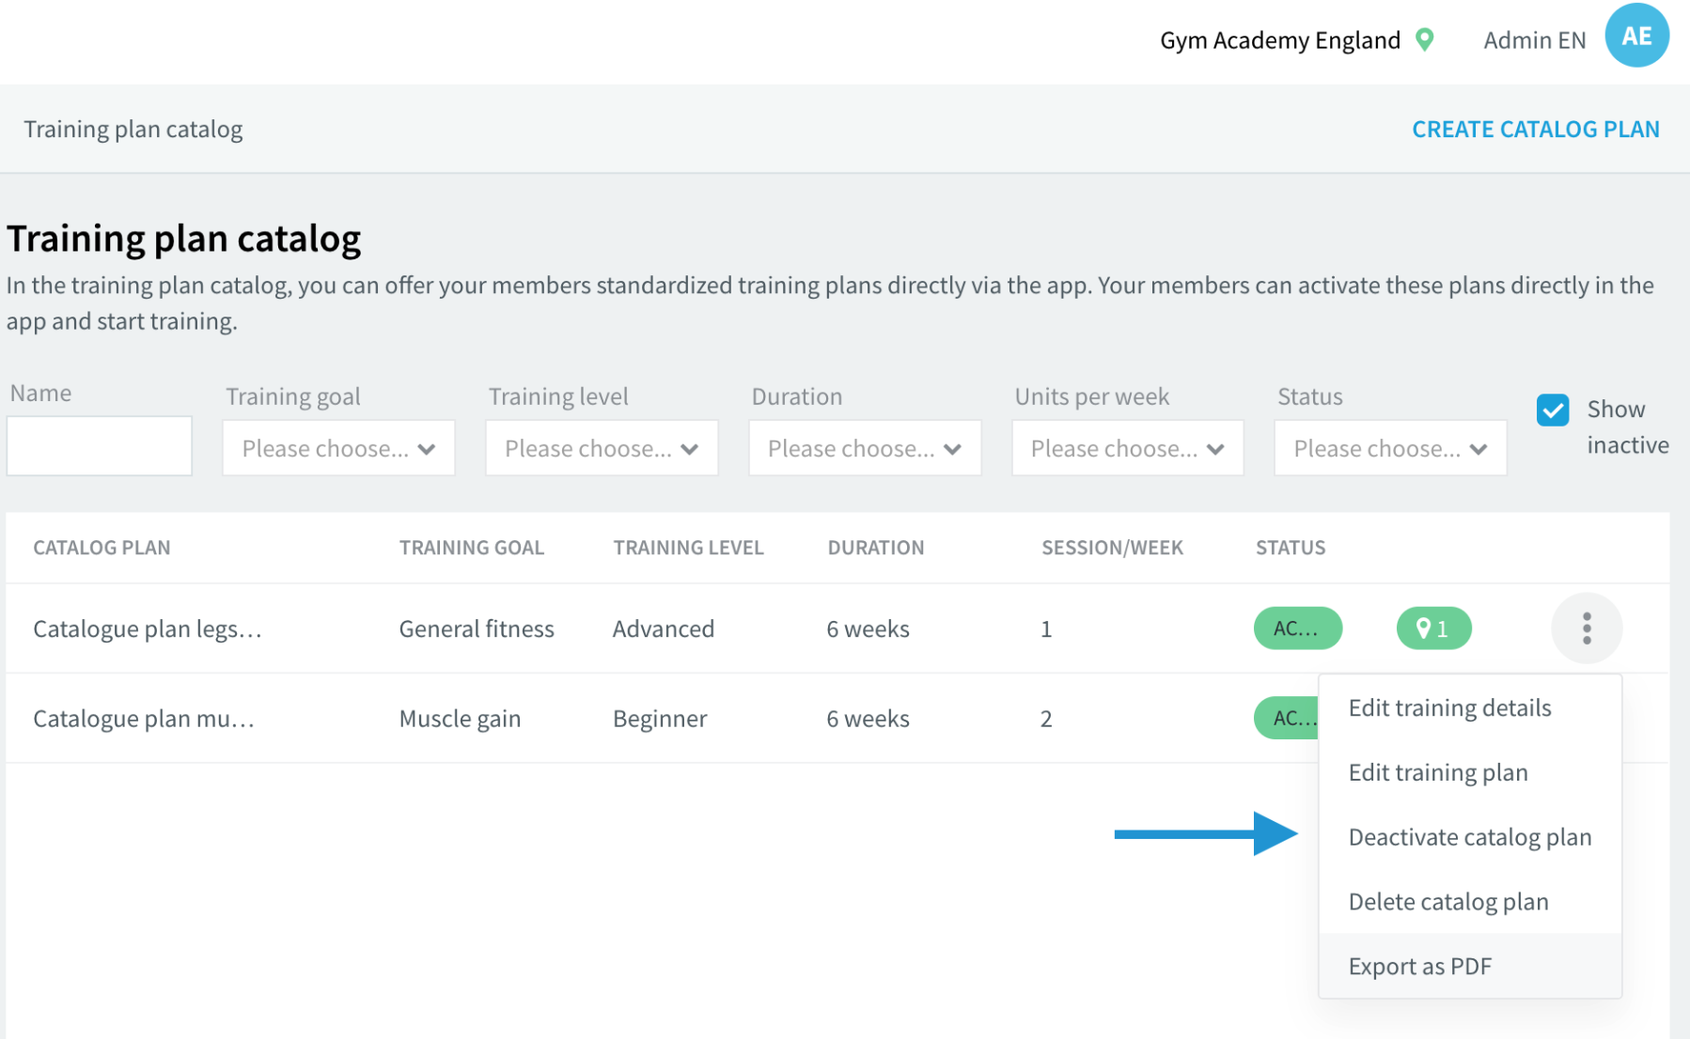Screen dimensions: 1690x1039
Task: Open the Status filter dropdown
Action: point(1390,448)
